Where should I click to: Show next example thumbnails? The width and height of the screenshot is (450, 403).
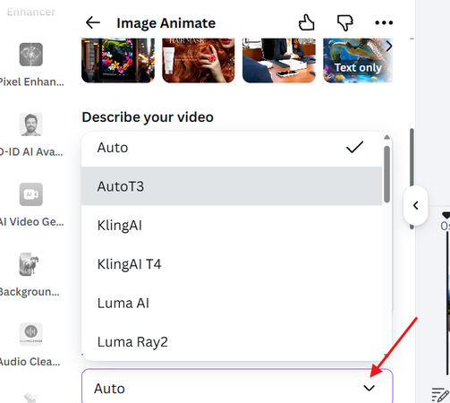coord(389,47)
